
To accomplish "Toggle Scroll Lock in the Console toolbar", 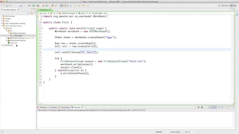I will (212, 107).
